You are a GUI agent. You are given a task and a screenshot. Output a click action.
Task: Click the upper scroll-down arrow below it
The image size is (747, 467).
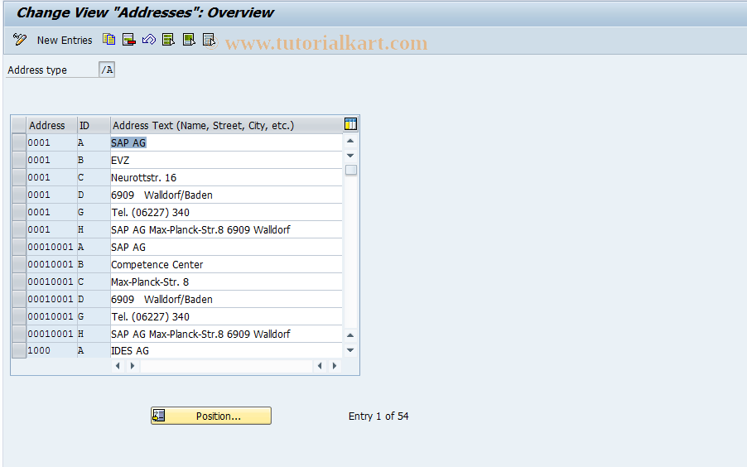coord(350,156)
